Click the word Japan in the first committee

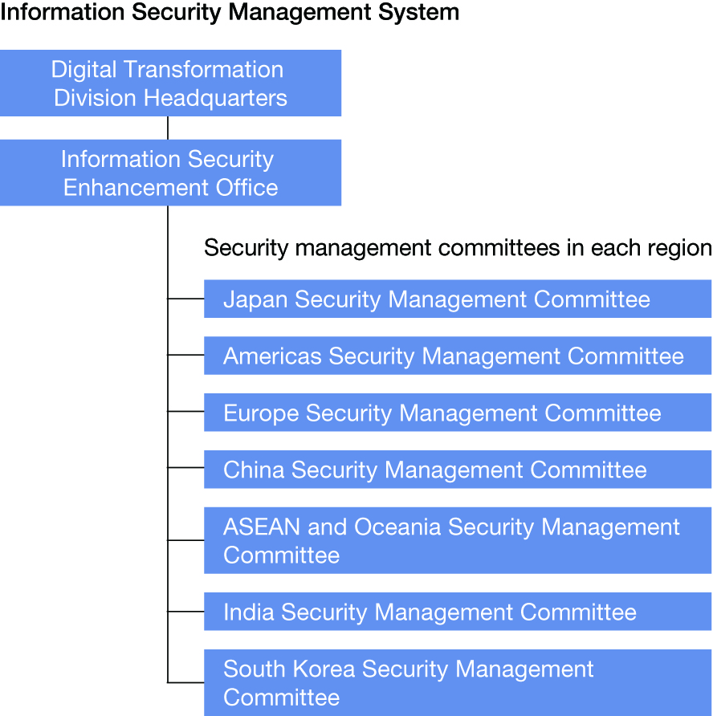[255, 300]
